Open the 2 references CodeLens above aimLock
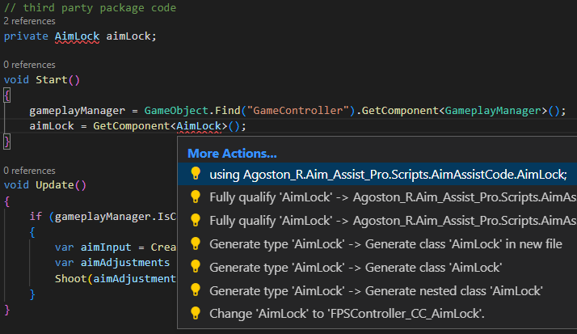The height and width of the screenshot is (334, 577). tap(29, 21)
